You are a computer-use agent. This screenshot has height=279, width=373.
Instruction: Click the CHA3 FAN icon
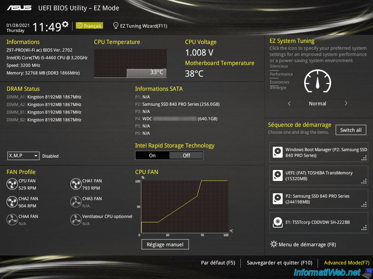pyautogui.click(x=76, y=202)
